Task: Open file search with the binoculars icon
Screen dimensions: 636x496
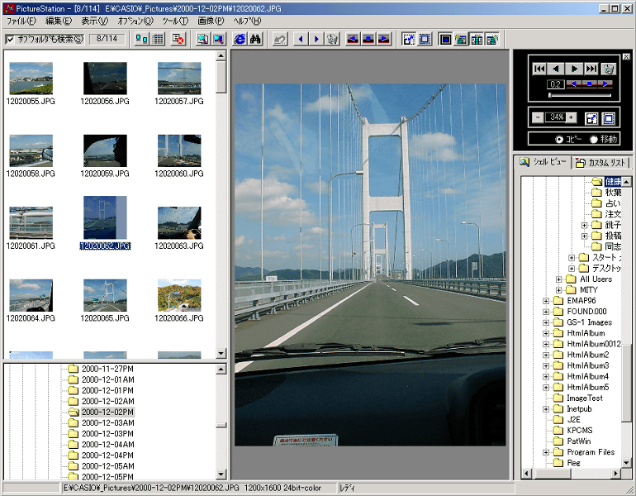Action: pos(255,39)
